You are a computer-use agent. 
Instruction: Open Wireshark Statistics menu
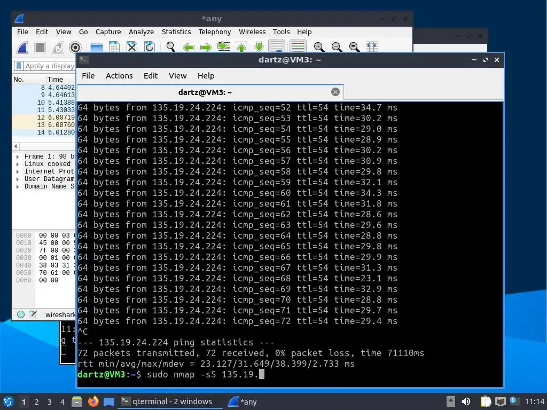click(176, 31)
